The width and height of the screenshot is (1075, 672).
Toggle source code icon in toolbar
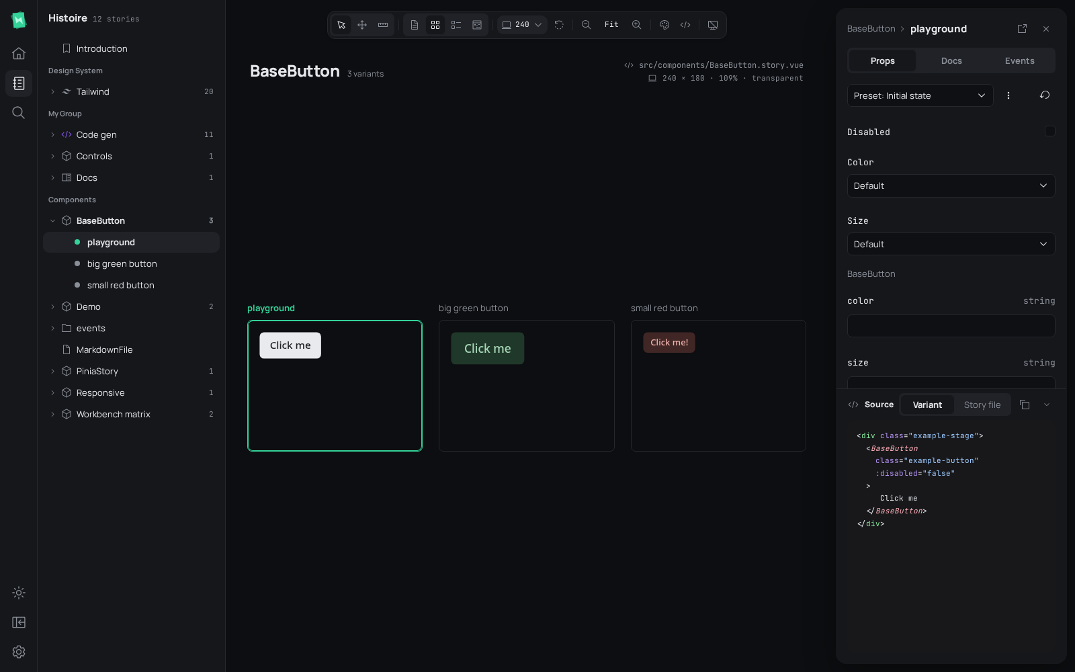685,25
